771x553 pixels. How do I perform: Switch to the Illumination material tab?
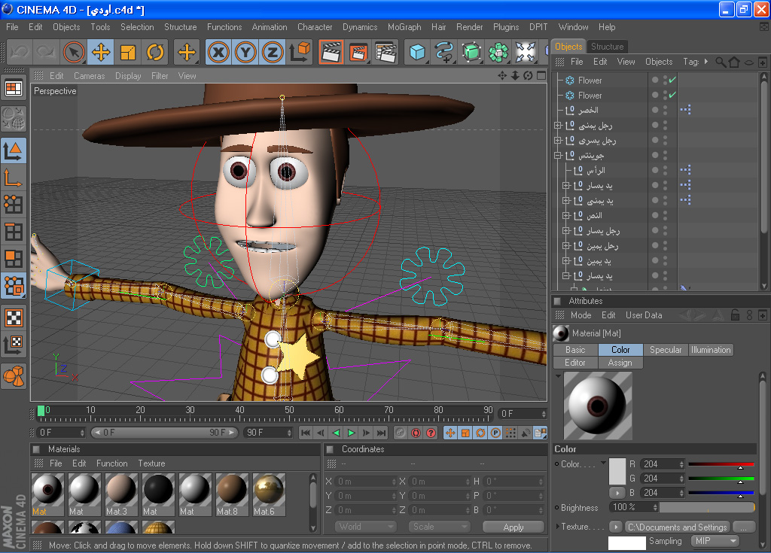click(711, 350)
